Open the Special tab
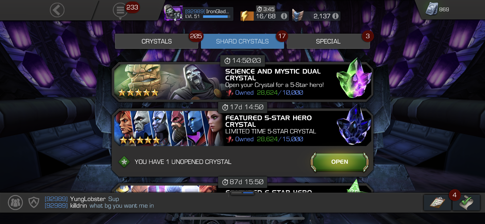Screen dimensions: 485x224 point(328,41)
